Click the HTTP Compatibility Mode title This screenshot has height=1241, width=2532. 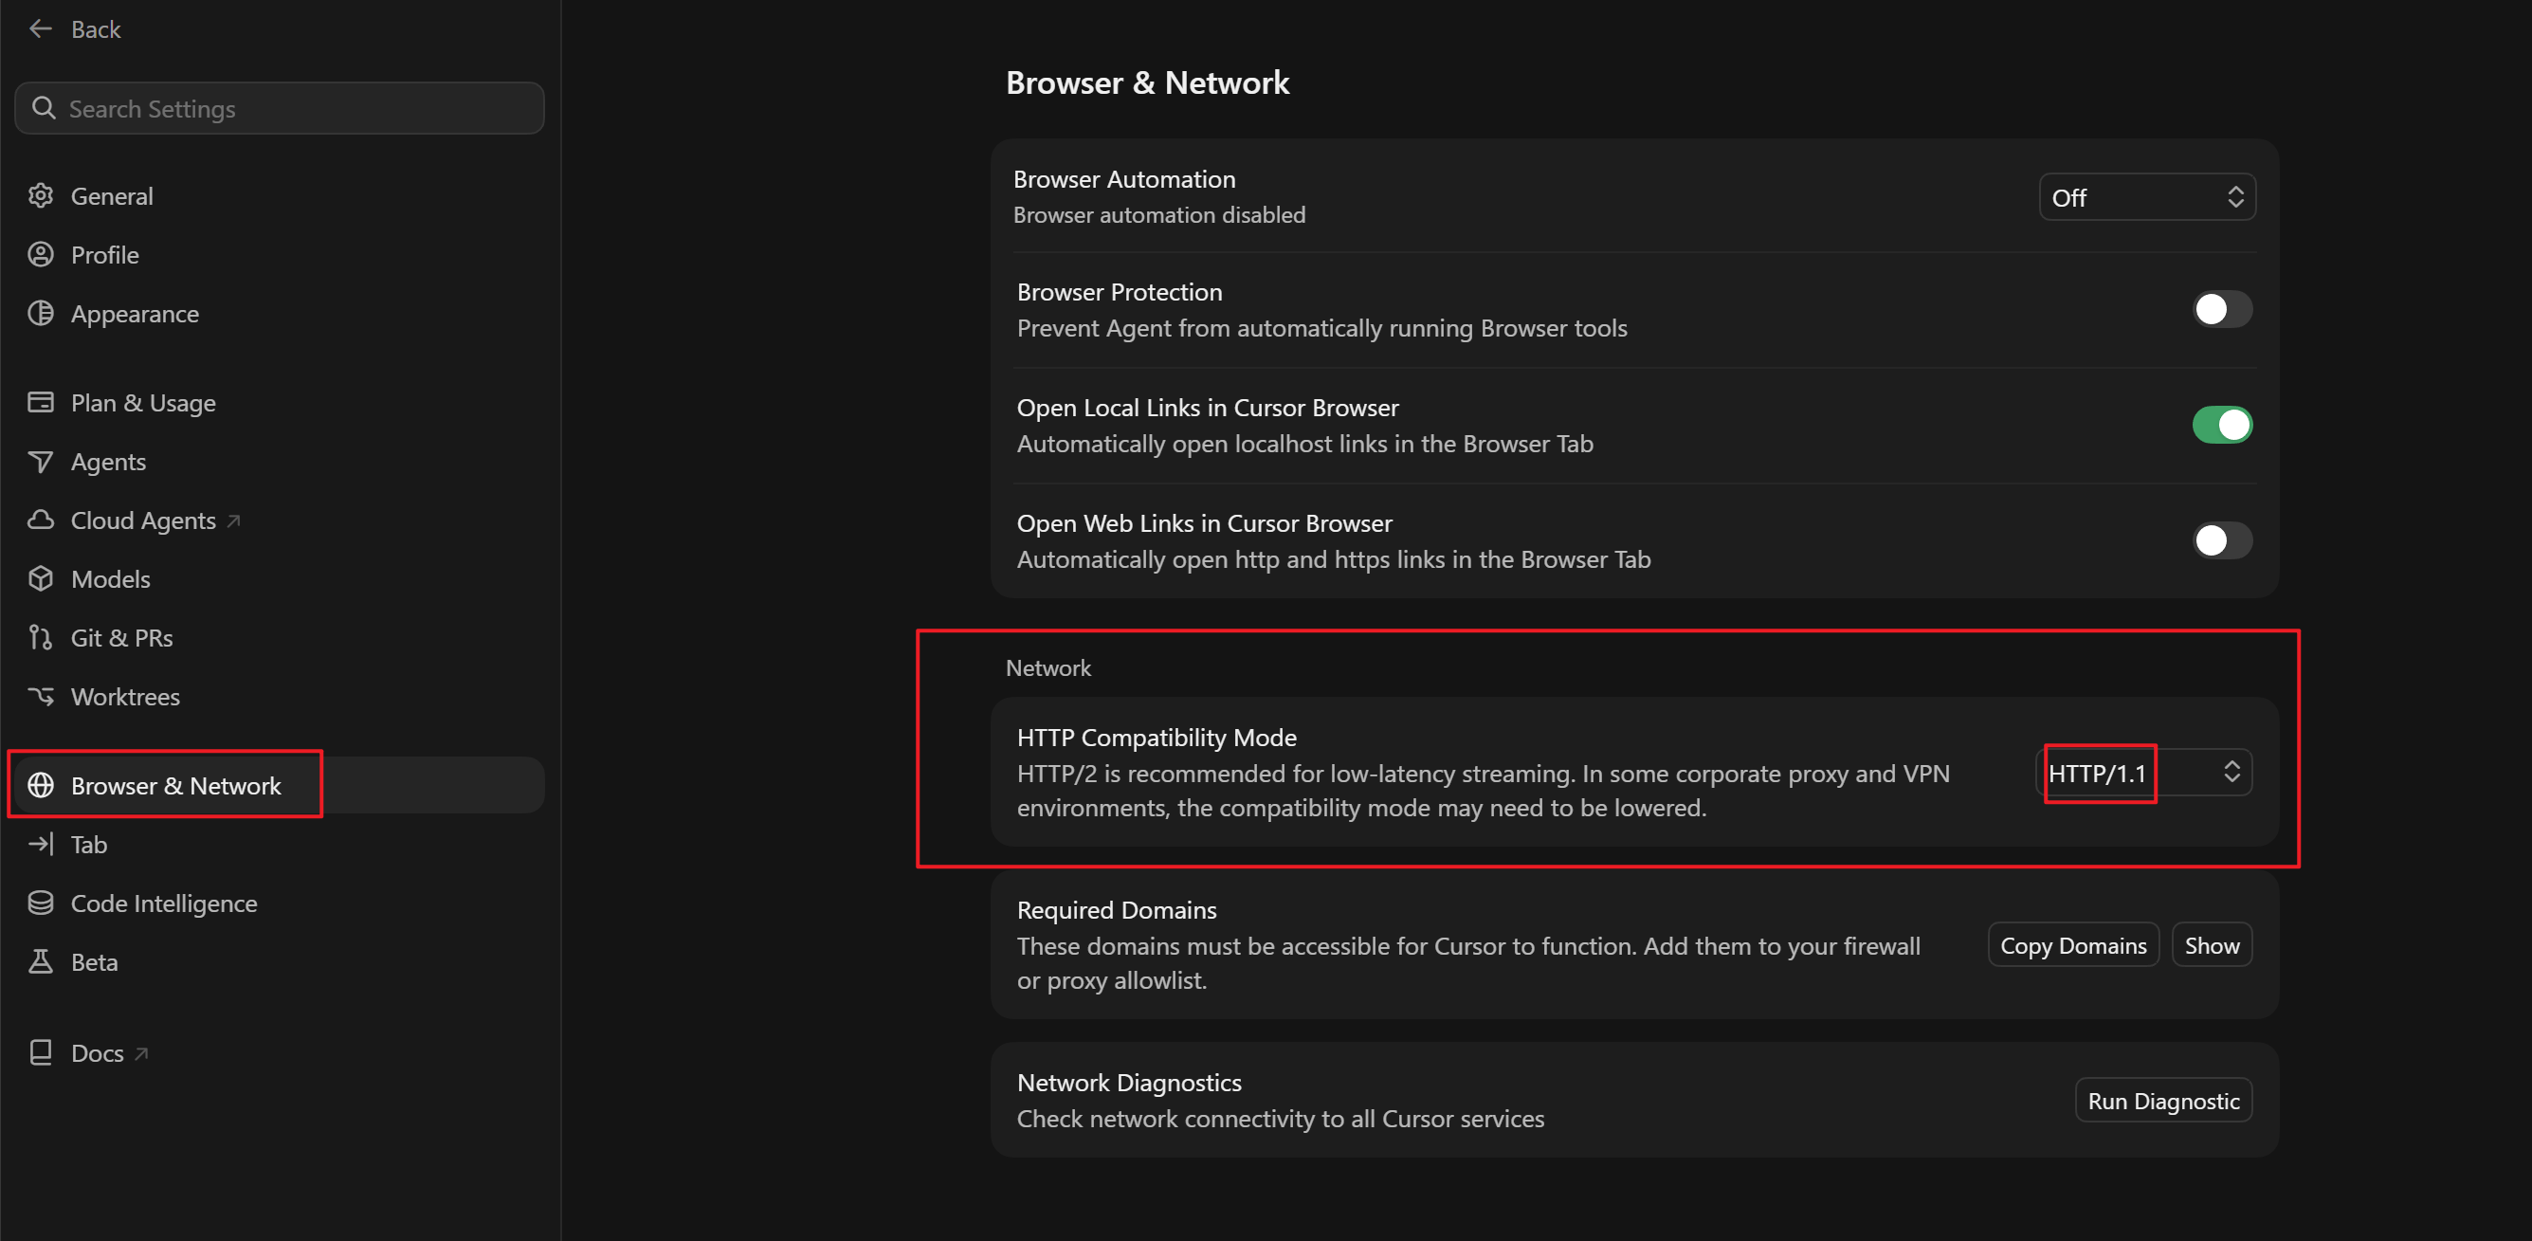(1157, 738)
